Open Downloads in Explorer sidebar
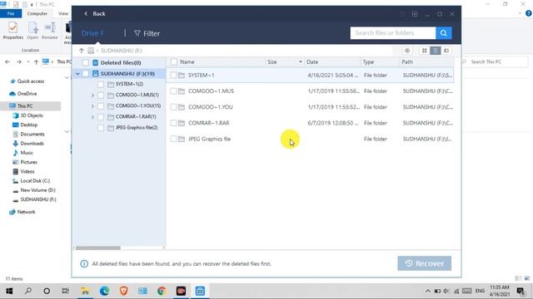 [x=32, y=144]
